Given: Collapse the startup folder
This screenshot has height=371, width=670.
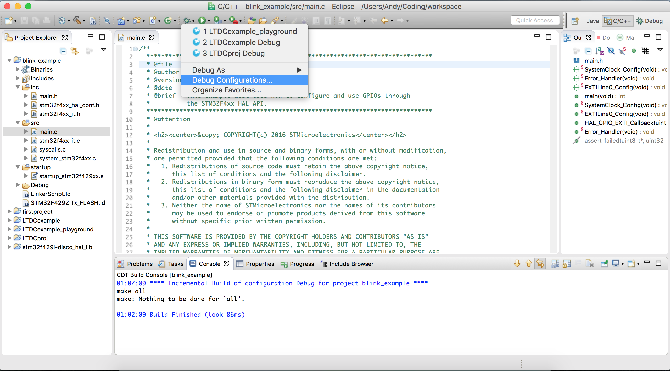Looking at the screenshot, I should pos(18,167).
